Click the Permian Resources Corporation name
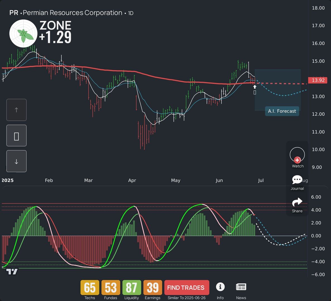331x301 pixels. click(73, 13)
